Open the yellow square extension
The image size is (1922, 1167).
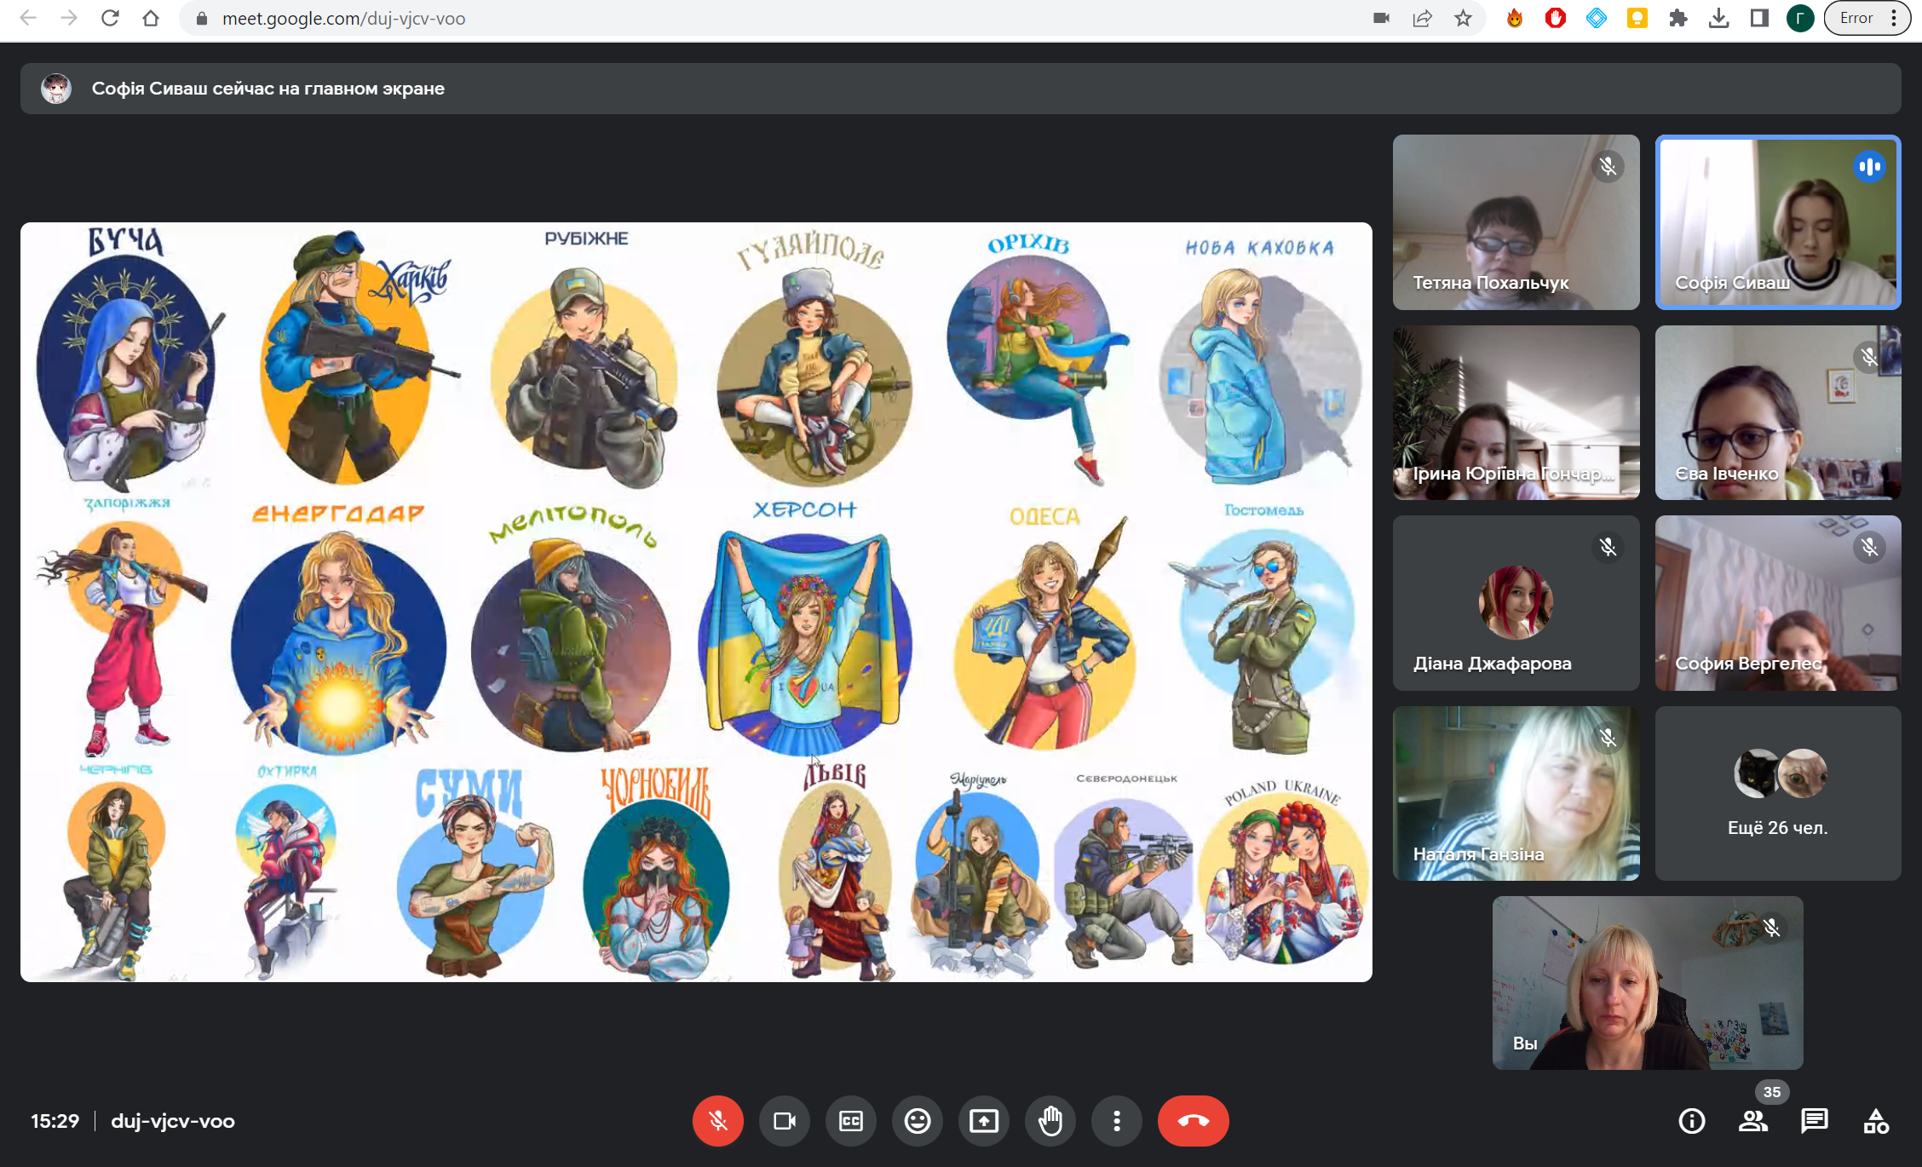[x=1637, y=18]
